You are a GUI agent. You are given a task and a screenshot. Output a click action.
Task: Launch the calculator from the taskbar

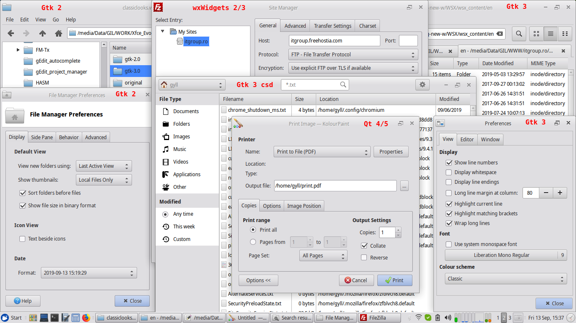76,318
